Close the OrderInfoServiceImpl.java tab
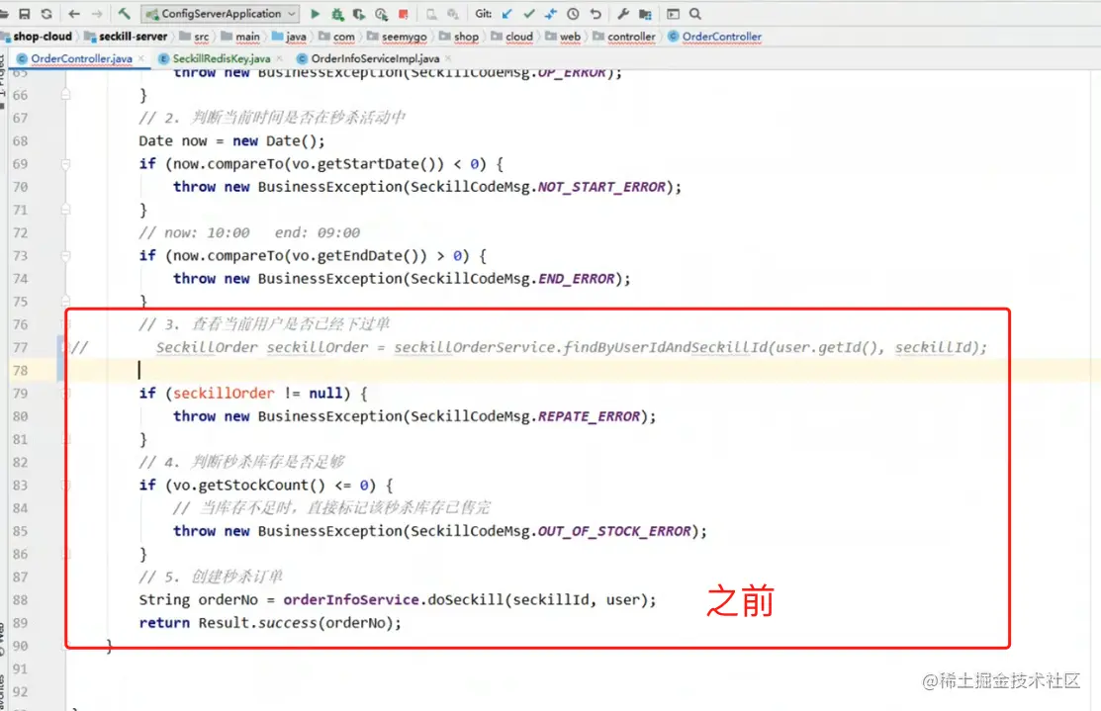This screenshot has height=711, width=1101. (448, 58)
